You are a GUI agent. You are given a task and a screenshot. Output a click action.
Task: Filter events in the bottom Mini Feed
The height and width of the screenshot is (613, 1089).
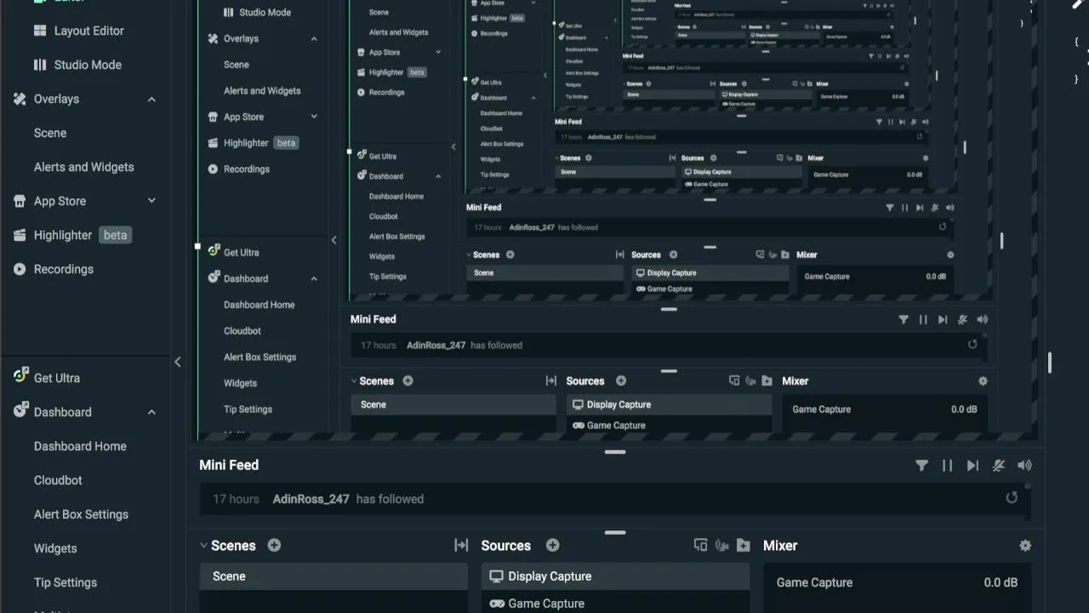point(921,466)
